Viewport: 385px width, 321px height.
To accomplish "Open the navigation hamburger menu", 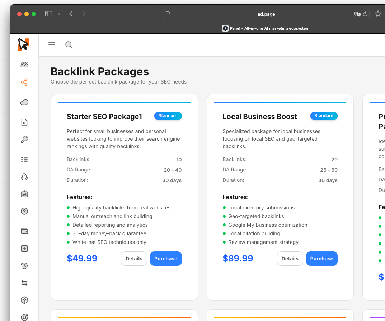I will (51, 44).
